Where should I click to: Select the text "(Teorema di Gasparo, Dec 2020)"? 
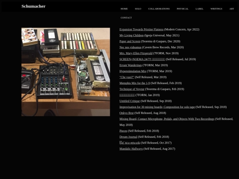pos(161,41)
